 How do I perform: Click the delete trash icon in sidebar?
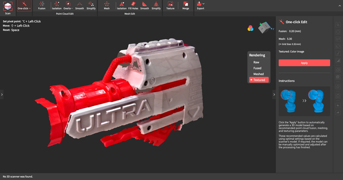338,96
